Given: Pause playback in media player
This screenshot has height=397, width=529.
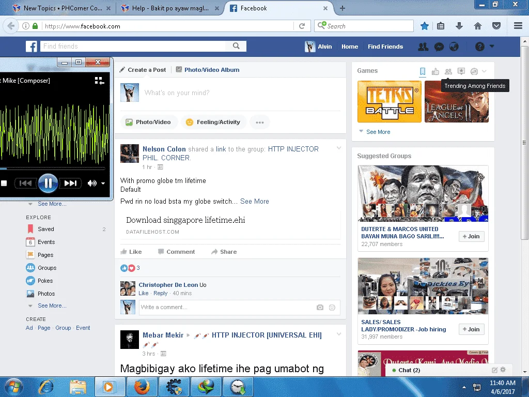Looking at the screenshot, I should [x=48, y=183].
